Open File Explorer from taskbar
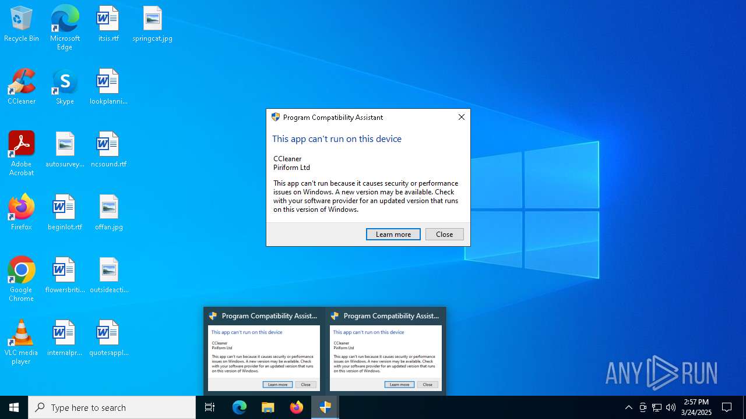The width and height of the screenshot is (746, 419). coord(268,407)
